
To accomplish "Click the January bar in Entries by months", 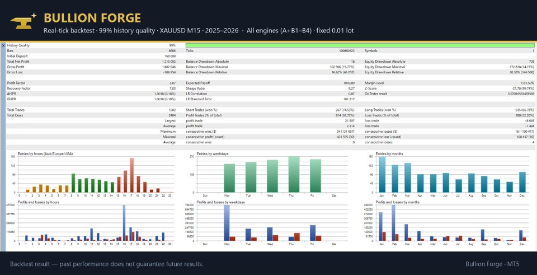I will pos(382,175).
